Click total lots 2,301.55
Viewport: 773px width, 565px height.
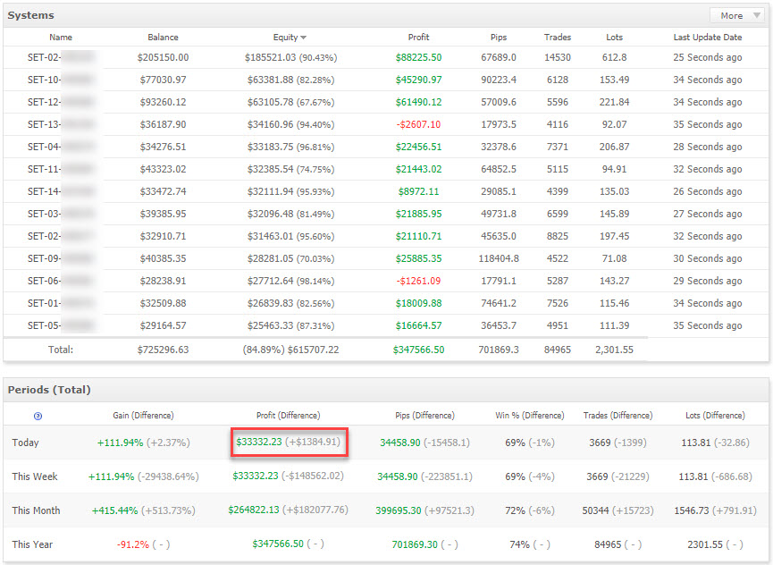[614, 350]
